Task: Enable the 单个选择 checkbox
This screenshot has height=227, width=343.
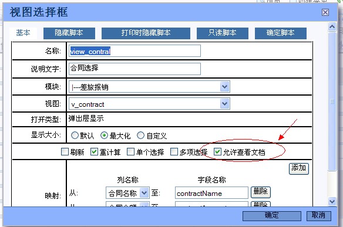Action: coord(130,151)
